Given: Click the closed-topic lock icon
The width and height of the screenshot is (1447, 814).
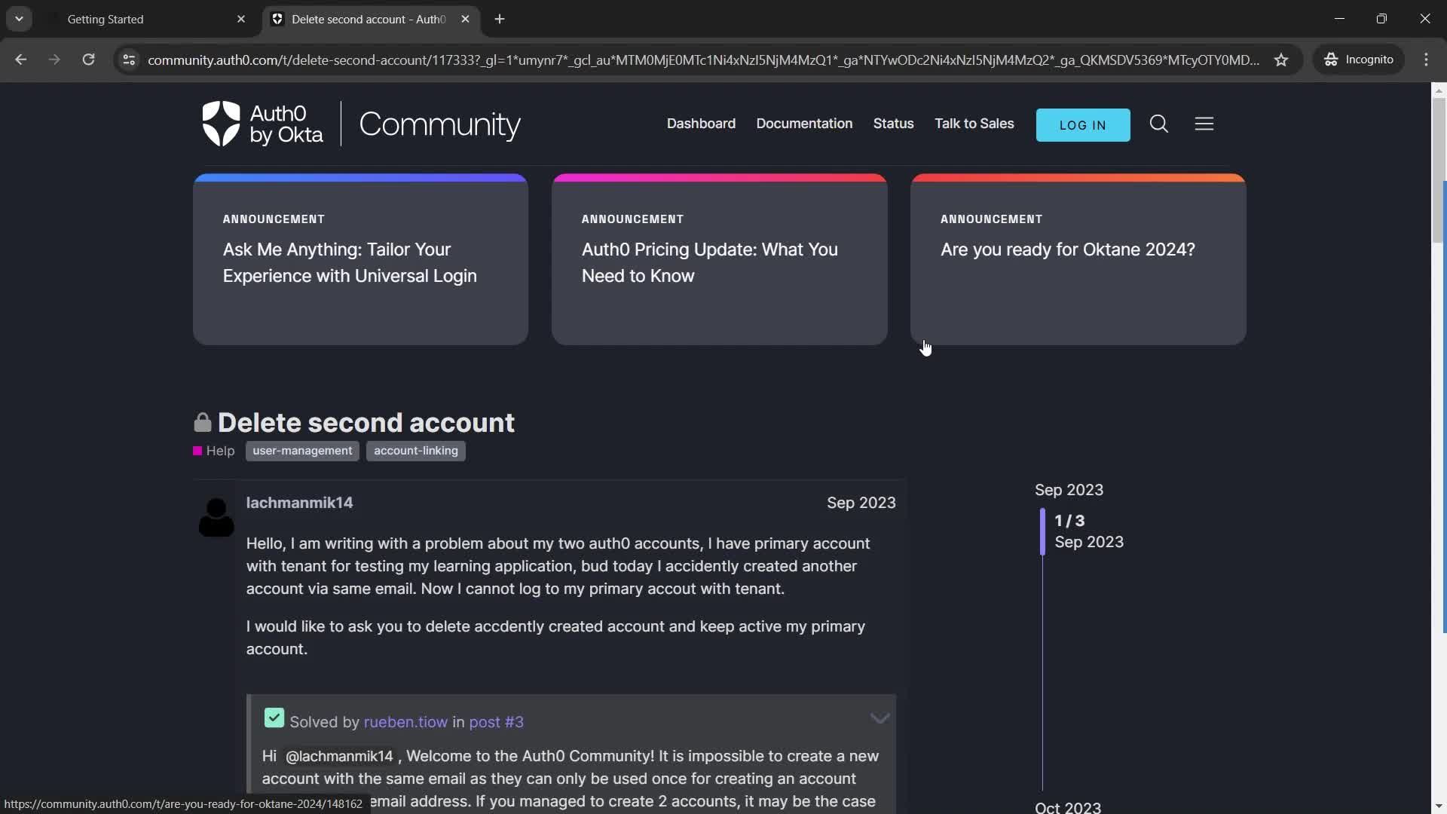Looking at the screenshot, I should coord(202,422).
